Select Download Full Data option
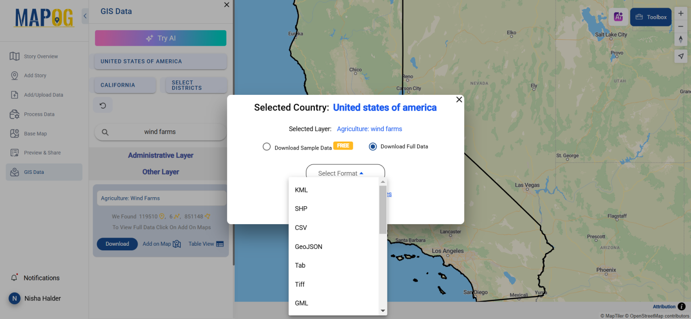The width and height of the screenshot is (691, 319). point(372,146)
